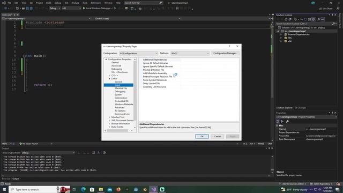
Task: Click the Home icon in Solution Explorer
Action: point(286,19)
